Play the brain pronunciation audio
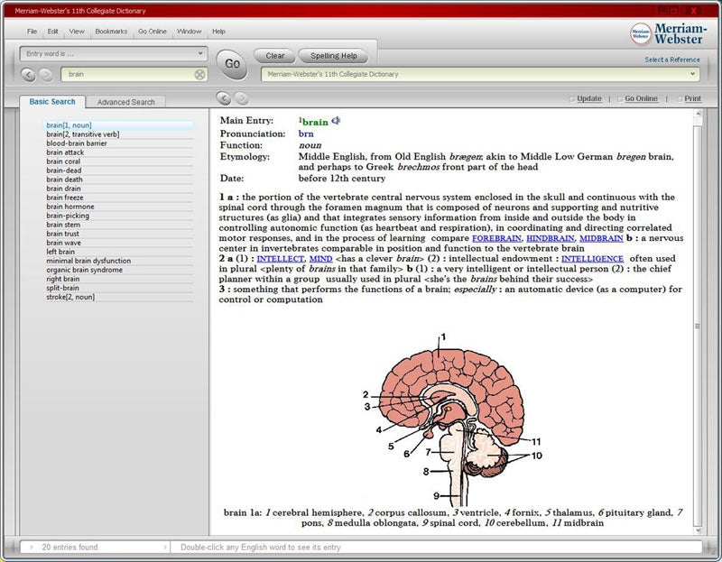Viewport: 722px width, 562px height. coord(337,121)
